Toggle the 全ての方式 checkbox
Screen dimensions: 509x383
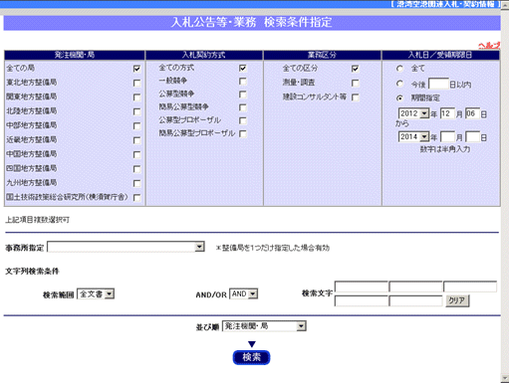pos(243,69)
